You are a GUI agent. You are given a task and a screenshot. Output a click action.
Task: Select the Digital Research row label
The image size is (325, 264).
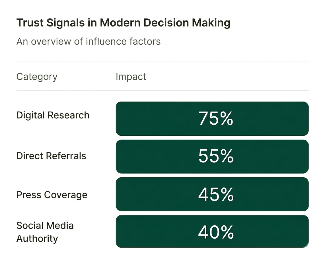(53, 115)
